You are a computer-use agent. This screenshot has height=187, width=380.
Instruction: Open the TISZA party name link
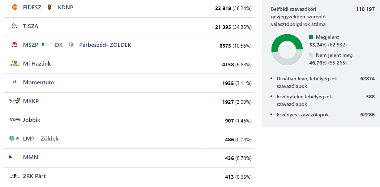[31, 26]
